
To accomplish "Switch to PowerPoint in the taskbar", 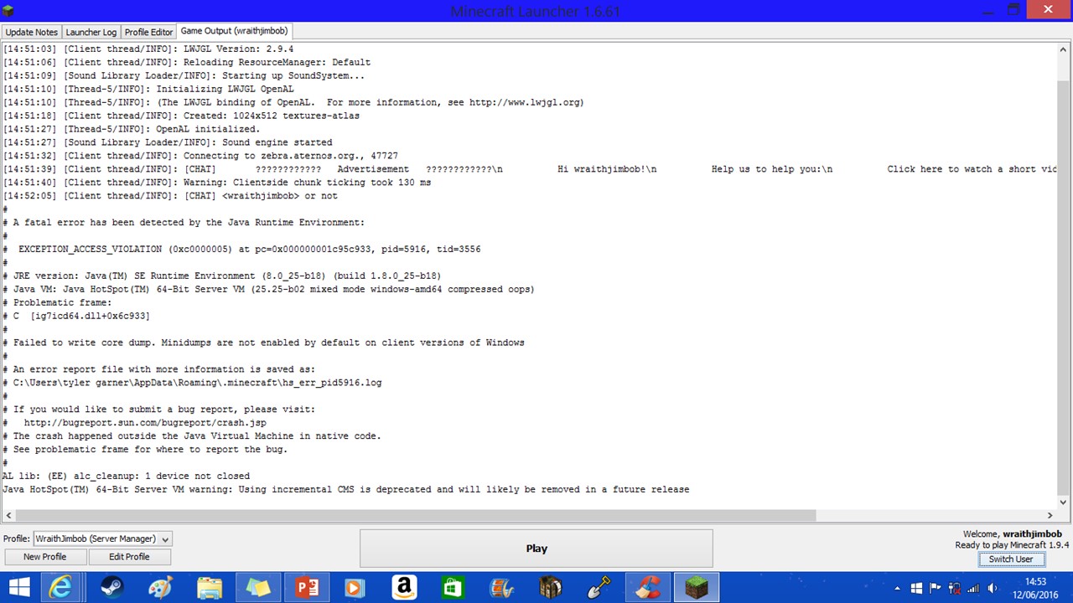I will point(307,587).
